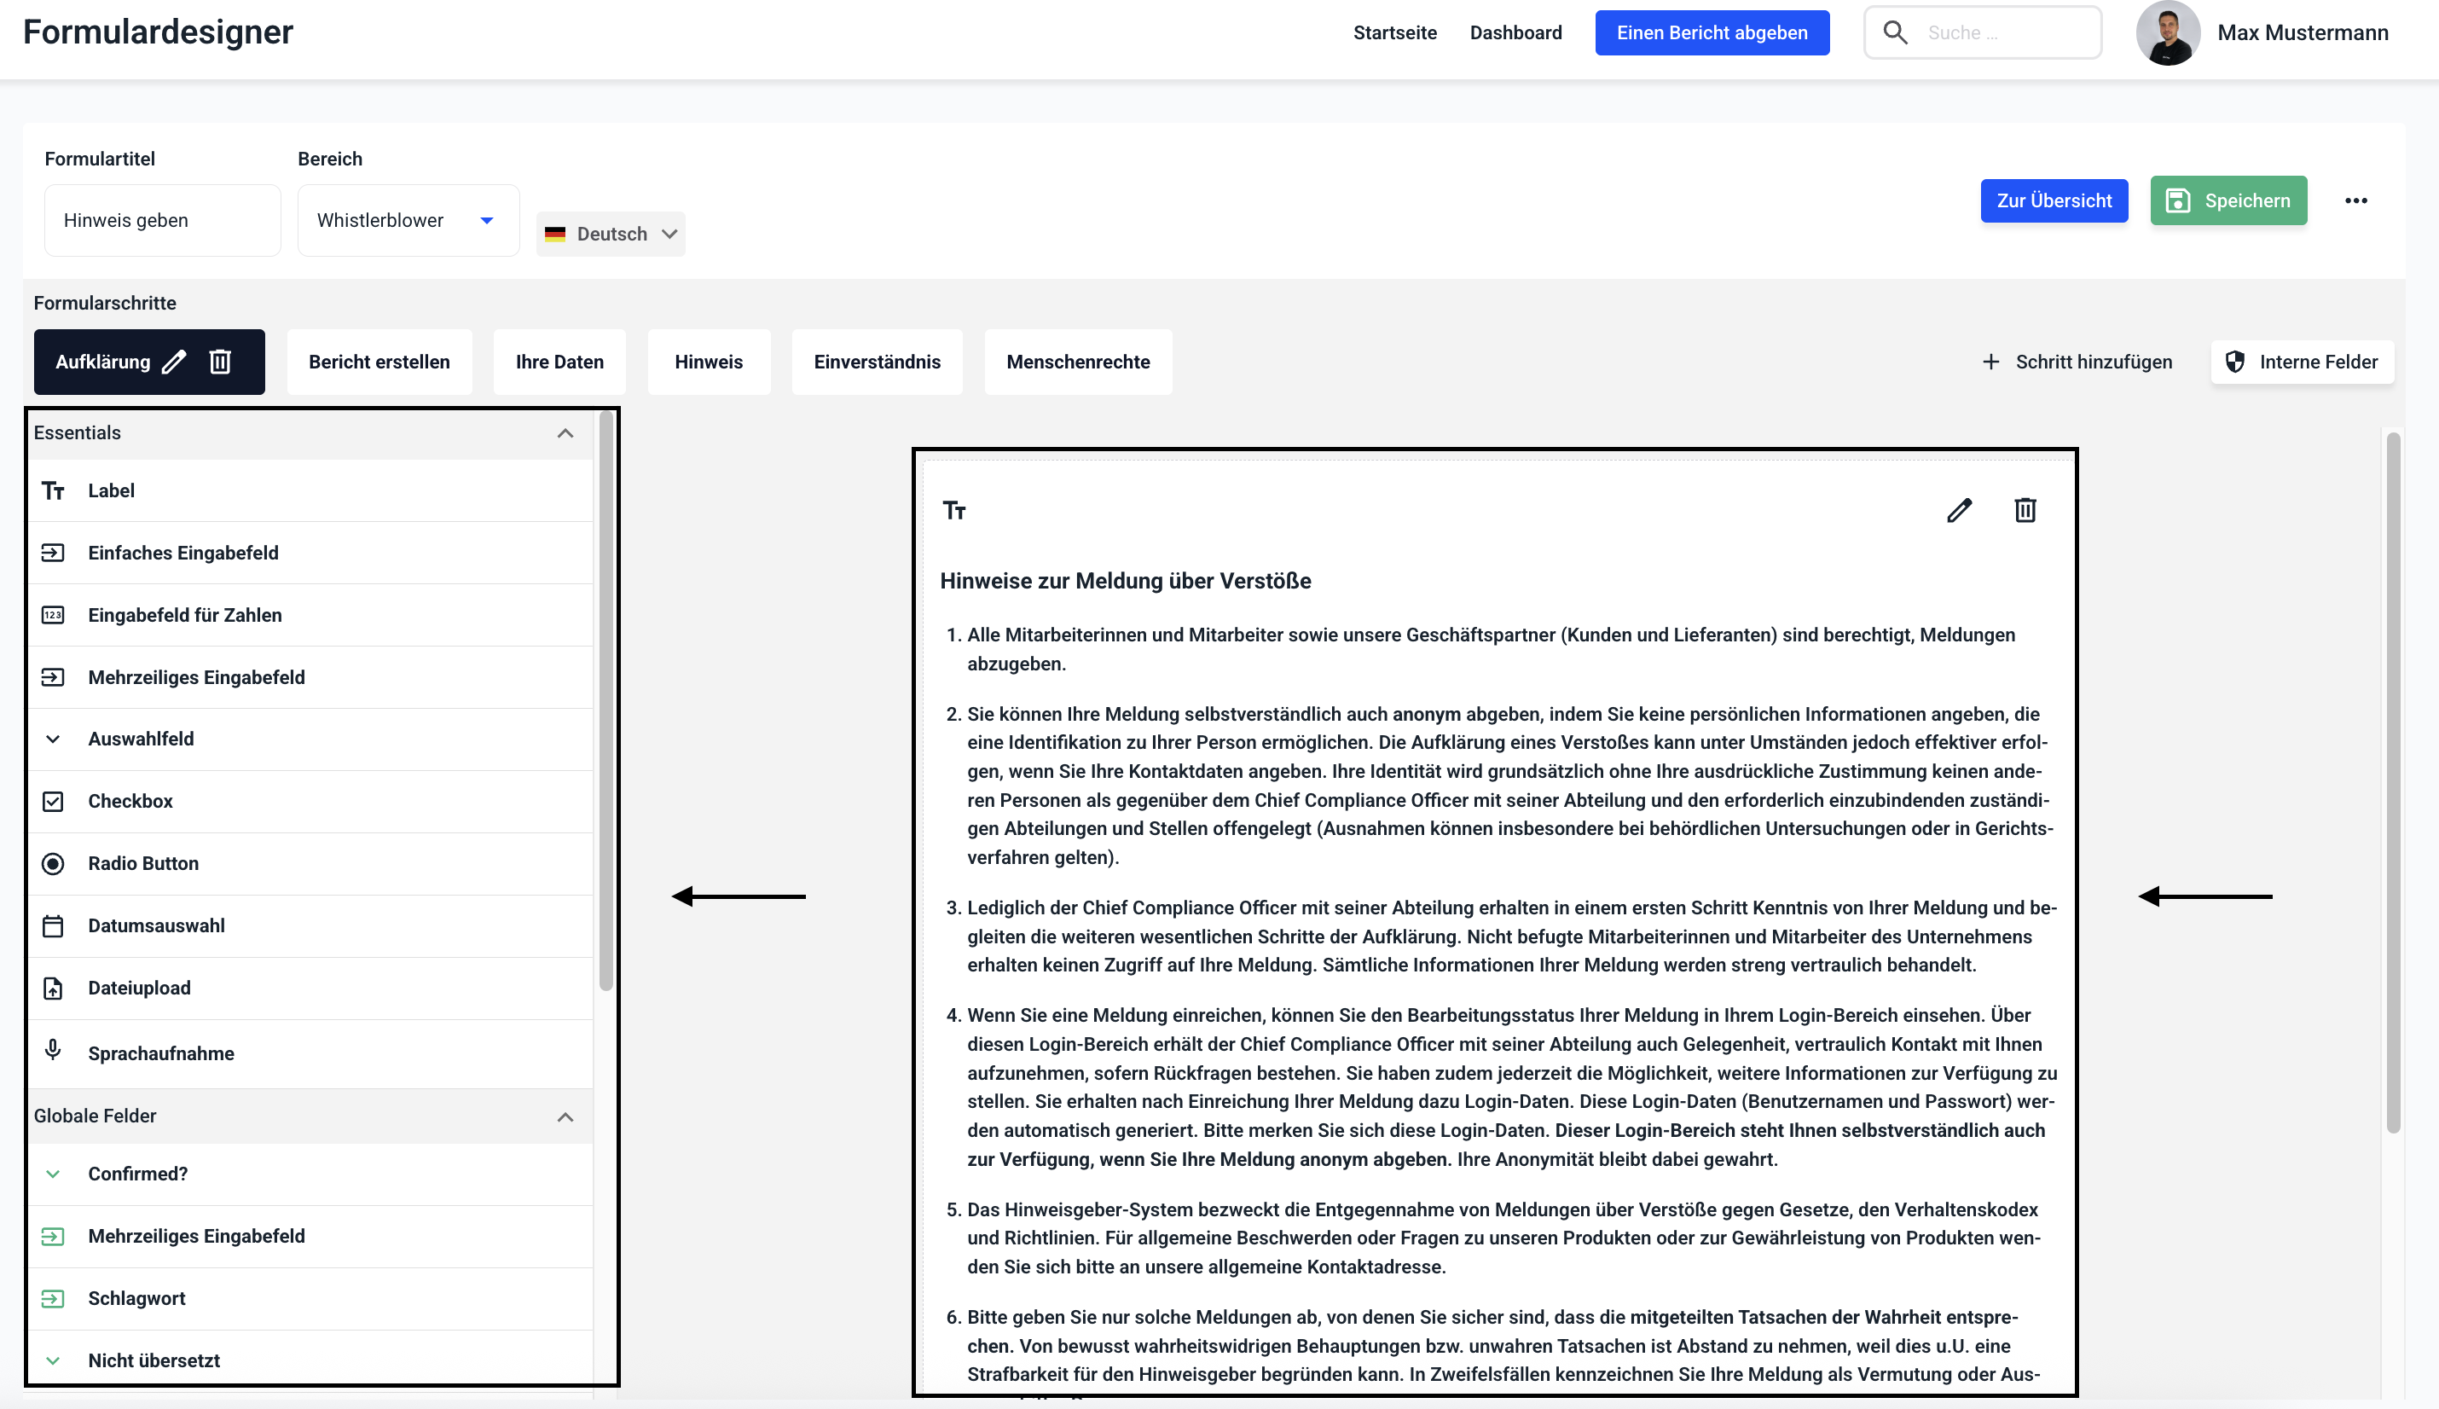Edit the label block with the pencil icon
Screen dimensions: 2439x1409
click(1959, 510)
